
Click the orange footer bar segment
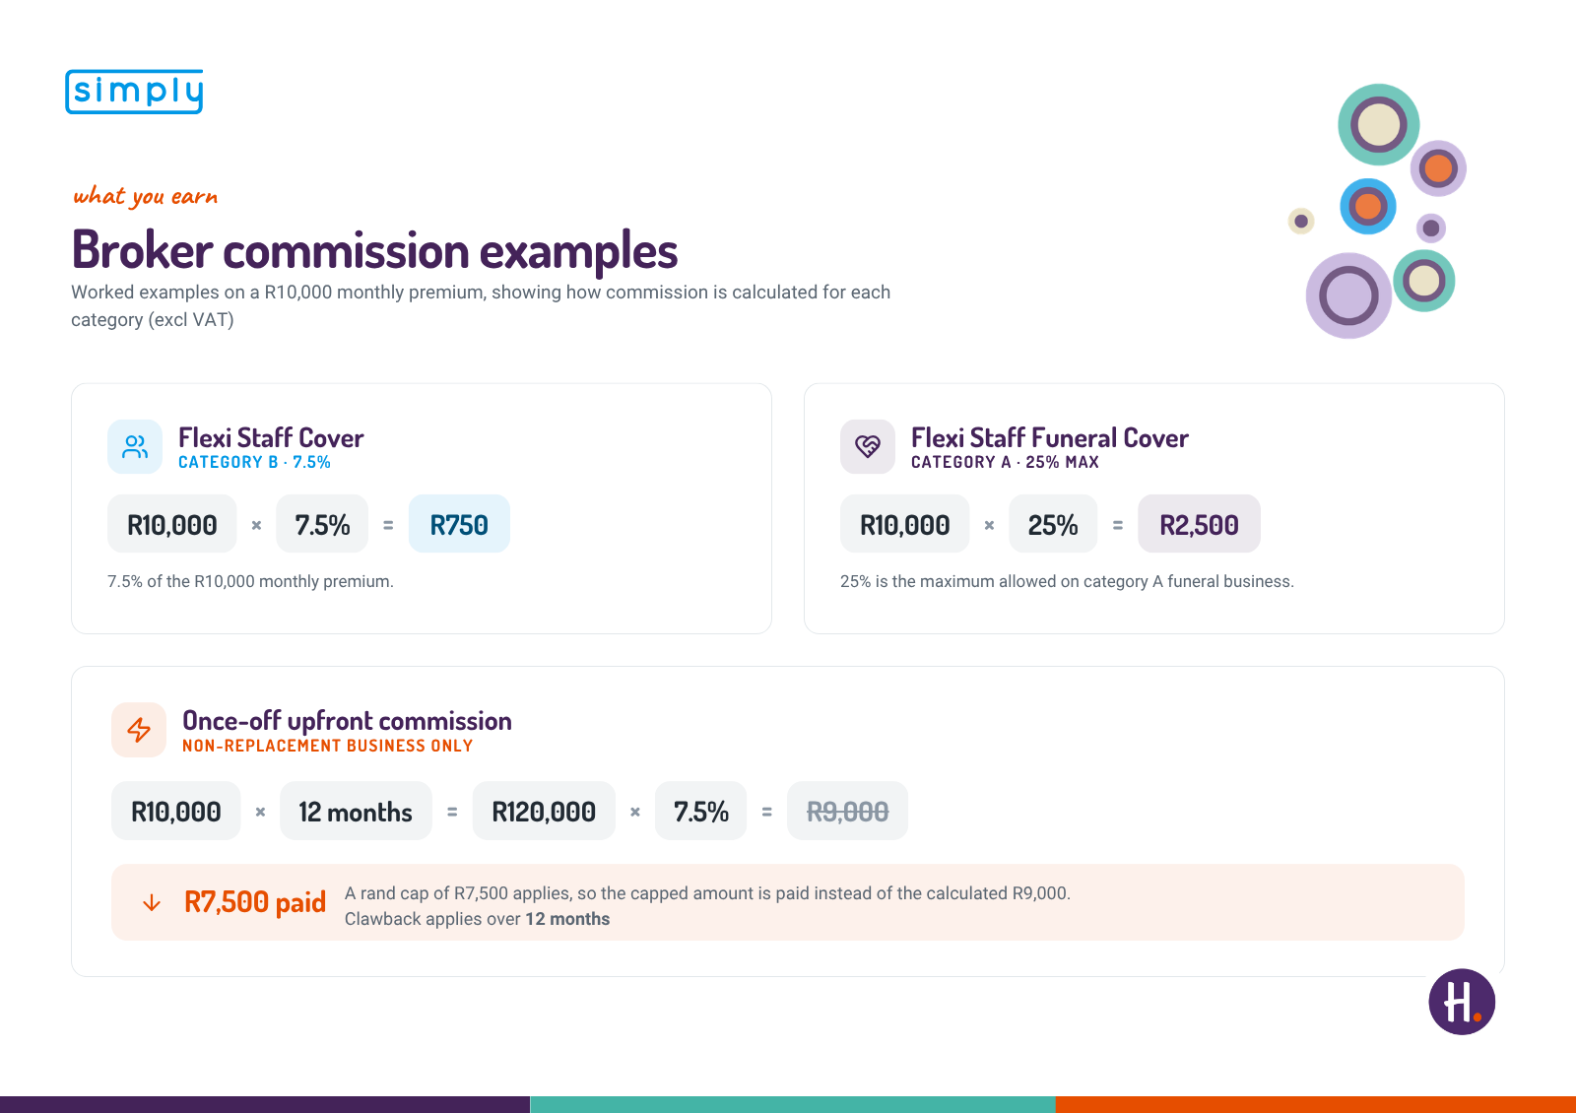point(1316,1104)
